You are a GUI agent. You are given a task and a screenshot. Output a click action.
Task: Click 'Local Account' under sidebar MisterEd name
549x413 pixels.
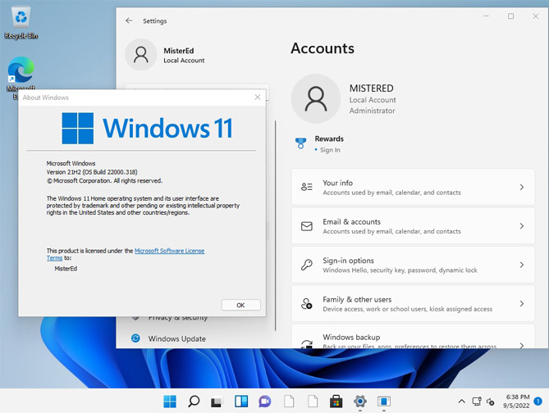coord(184,61)
